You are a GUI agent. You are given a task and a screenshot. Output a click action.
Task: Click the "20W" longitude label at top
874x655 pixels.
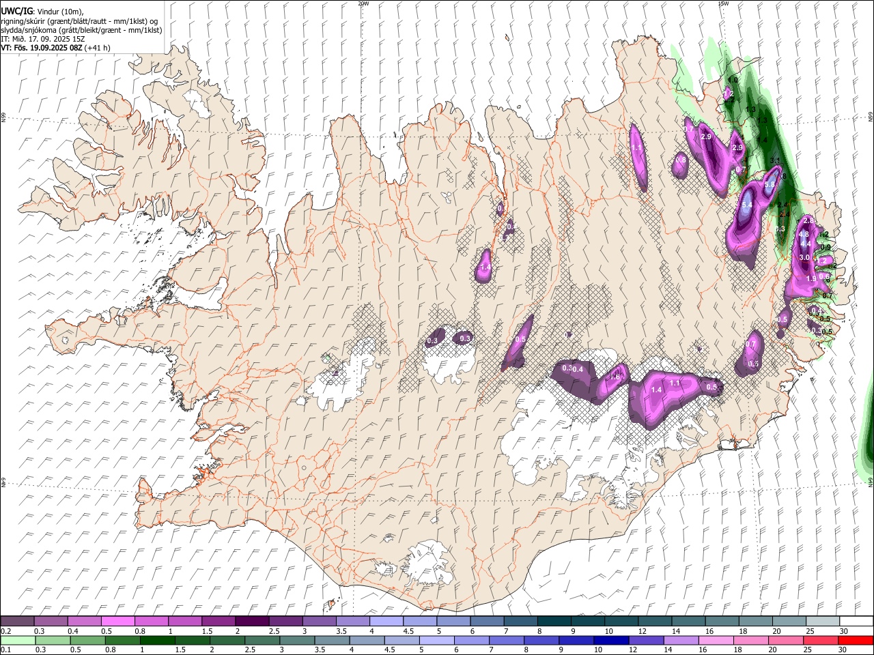[363, 3]
